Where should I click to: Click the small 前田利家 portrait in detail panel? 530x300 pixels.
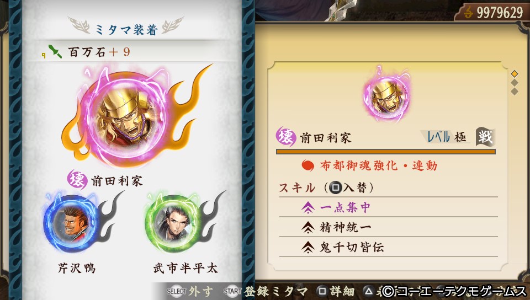(386, 95)
